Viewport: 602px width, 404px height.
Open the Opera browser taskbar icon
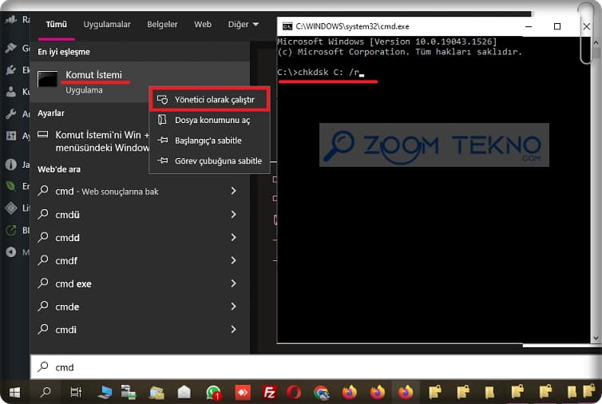[294, 393]
